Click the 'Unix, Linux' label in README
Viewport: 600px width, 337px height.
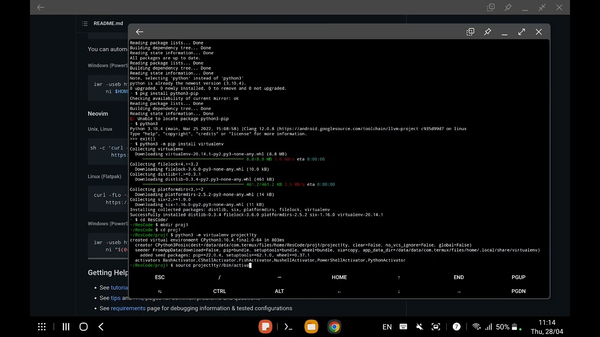pos(100,129)
